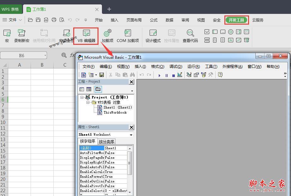Click the View WPS sheet icon in VB toolbar
Image resolution: width=291 pixels, height=196 pixels.
(x=84, y=75)
